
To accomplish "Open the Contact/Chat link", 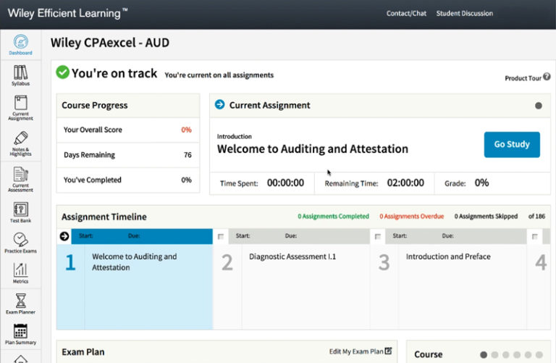I will pyautogui.click(x=406, y=14).
